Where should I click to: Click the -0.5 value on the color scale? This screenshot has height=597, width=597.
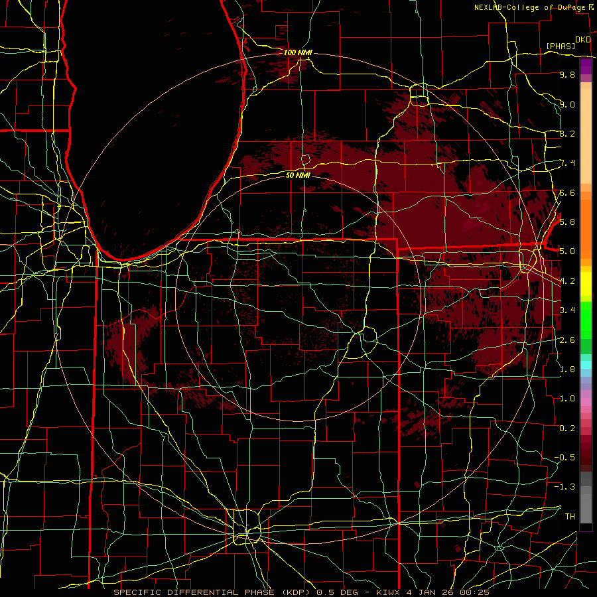[564, 457]
